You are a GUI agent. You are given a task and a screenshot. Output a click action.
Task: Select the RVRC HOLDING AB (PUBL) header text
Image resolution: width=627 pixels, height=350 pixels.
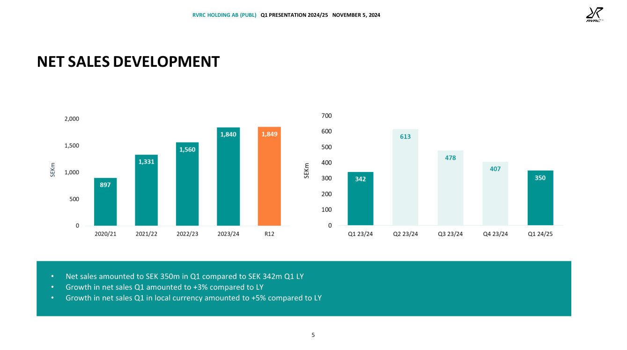[x=224, y=15]
